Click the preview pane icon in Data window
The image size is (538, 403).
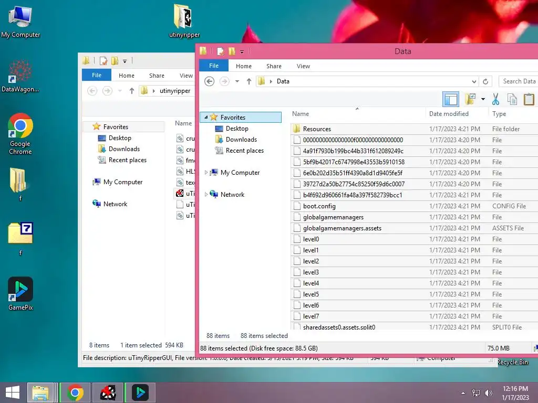click(x=450, y=99)
